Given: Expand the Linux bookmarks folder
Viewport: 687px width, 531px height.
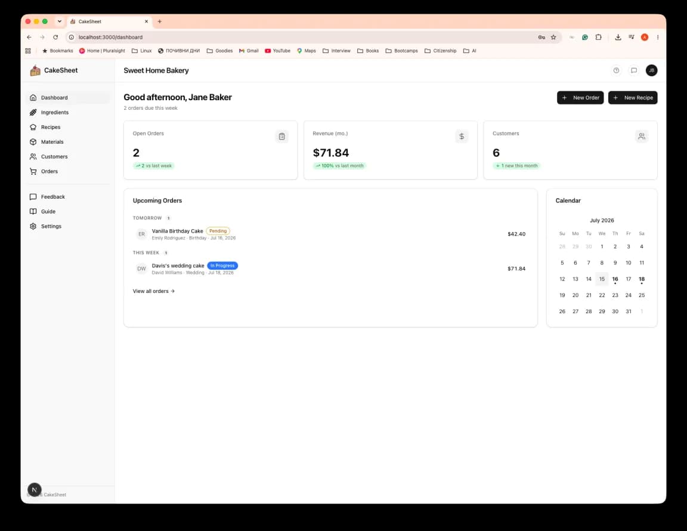Looking at the screenshot, I should point(141,51).
